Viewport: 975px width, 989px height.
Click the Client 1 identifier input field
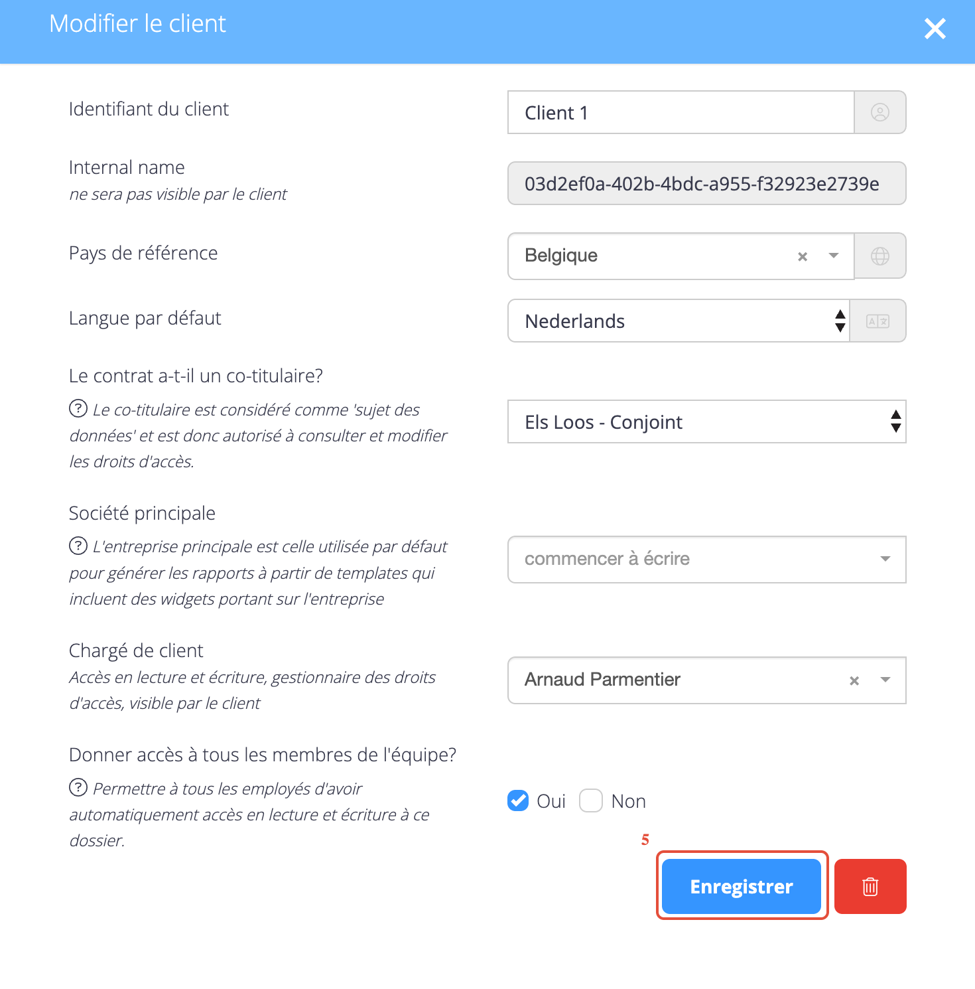click(681, 112)
